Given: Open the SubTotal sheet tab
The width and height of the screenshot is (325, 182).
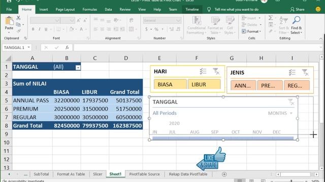Looking at the screenshot, I should tap(41, 174).
